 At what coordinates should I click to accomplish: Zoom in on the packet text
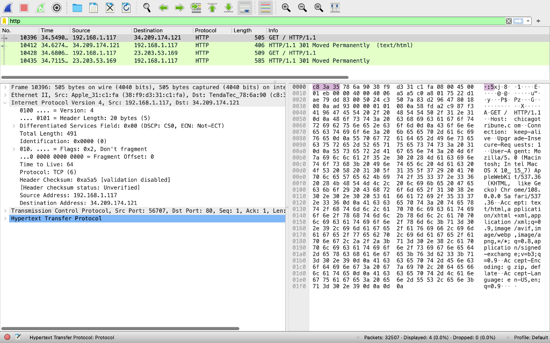click(286, 8)
